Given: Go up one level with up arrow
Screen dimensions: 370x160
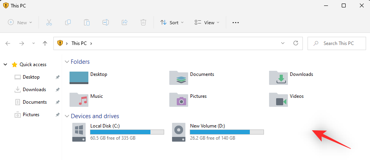Looking at the screenshot, I should 45,43.
